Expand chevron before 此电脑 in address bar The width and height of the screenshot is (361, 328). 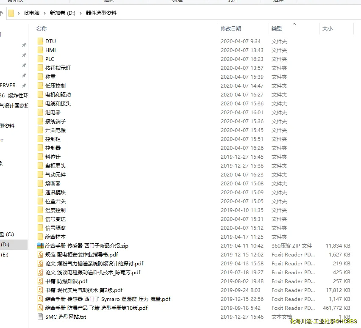point(19,14)
